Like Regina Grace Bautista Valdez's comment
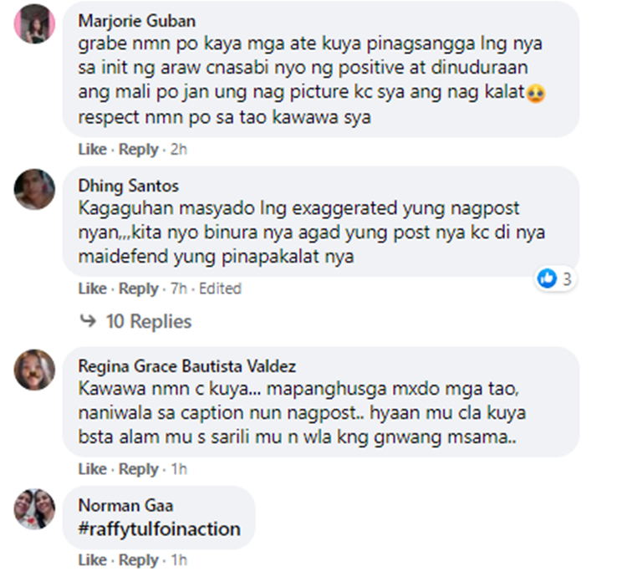The width and height of the screenshot is (627, 577). [x=92, y=469]
